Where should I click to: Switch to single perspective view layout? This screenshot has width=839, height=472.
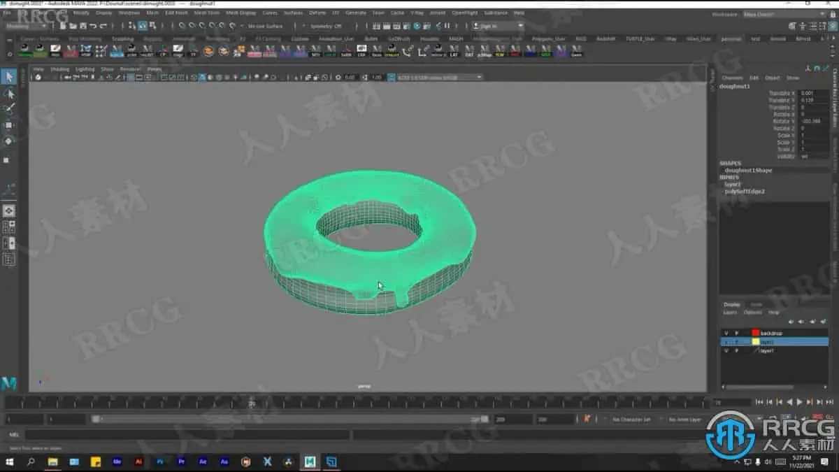(x=8, y=210)
